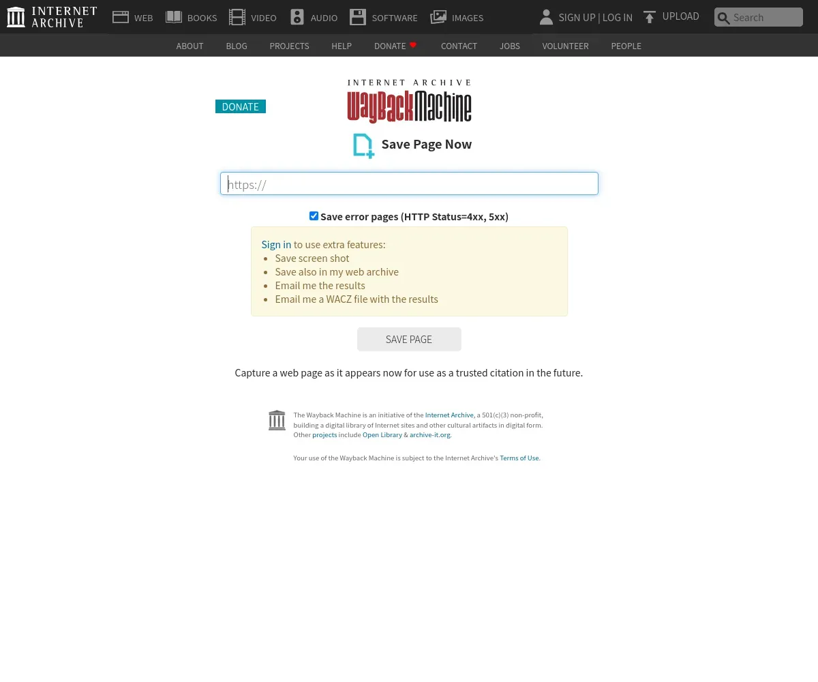The width and height of the screenshot is (818, 682).
Task: Open the HELP nav item
Action: 342,46
